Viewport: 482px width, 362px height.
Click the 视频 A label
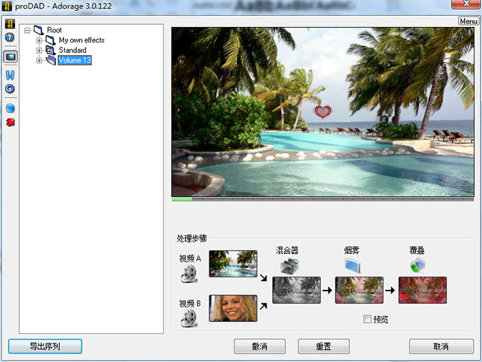coord(190,259)
